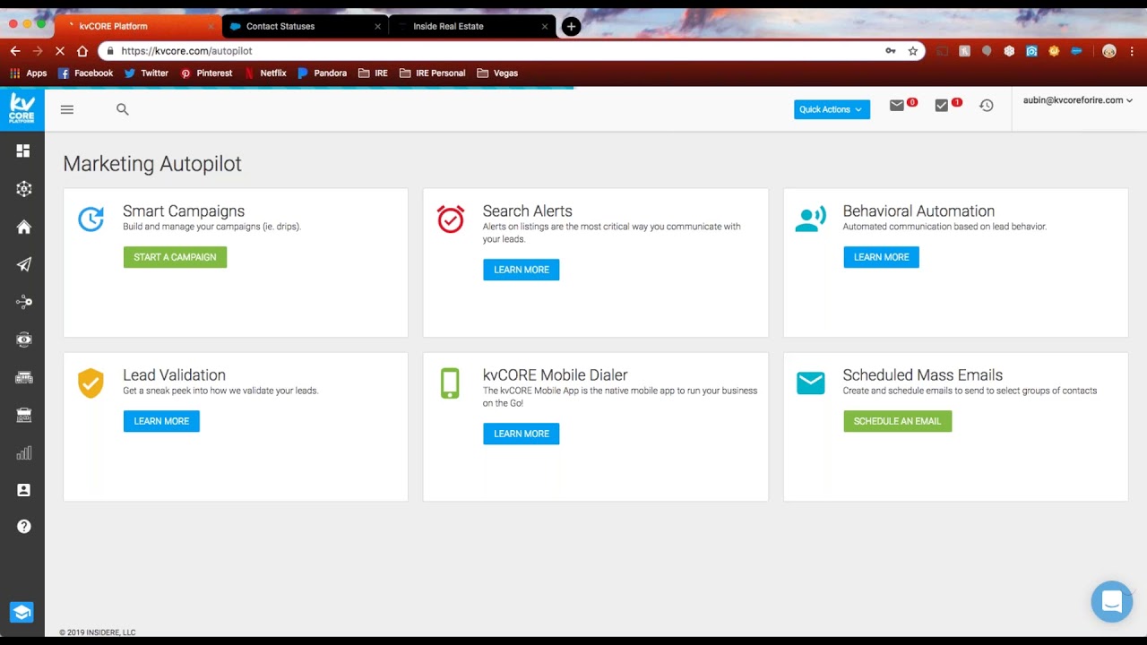Viewport: 1147px width, 645px height.
Task: Click the cast screen extension icon
Action: point(942,51)
